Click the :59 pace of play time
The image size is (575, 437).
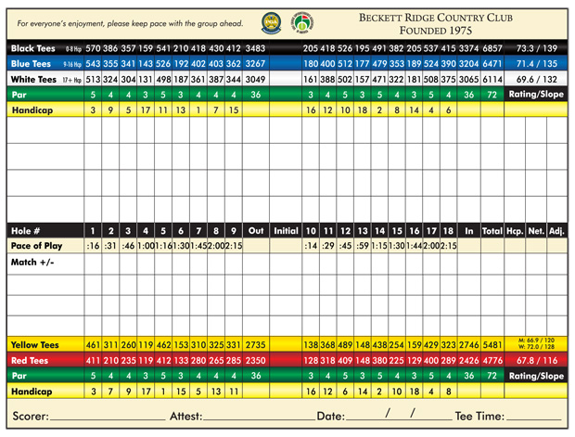363,246
